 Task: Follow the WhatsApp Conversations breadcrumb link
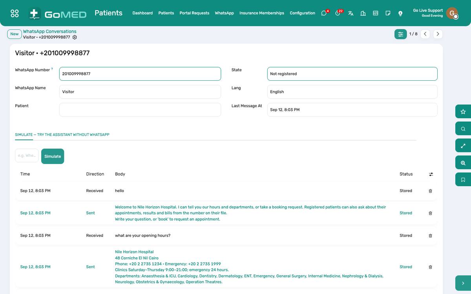click(49, 31)
